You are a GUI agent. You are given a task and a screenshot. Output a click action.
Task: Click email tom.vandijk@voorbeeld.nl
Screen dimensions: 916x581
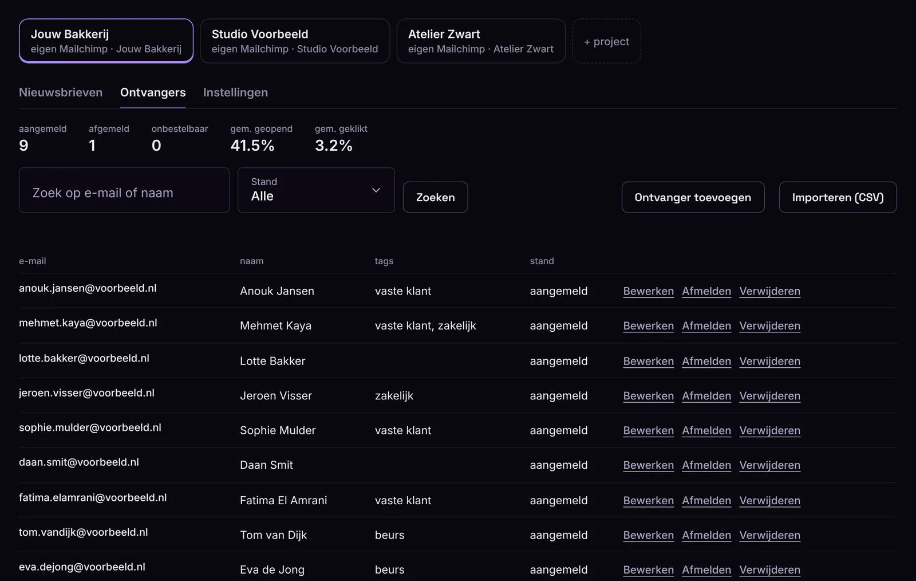click(84, 532)
